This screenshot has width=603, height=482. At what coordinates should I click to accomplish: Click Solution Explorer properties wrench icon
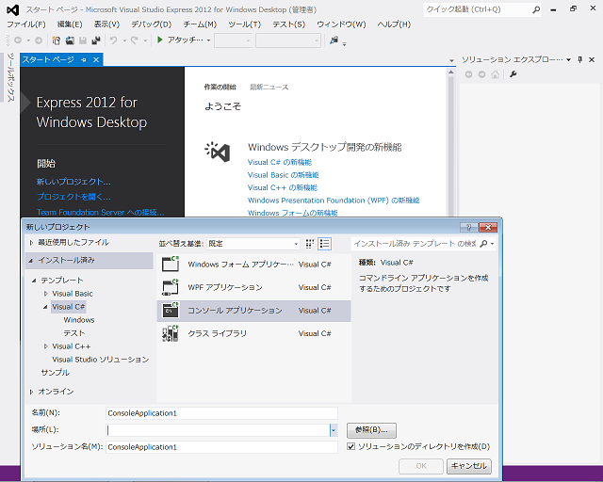point(513,74)
